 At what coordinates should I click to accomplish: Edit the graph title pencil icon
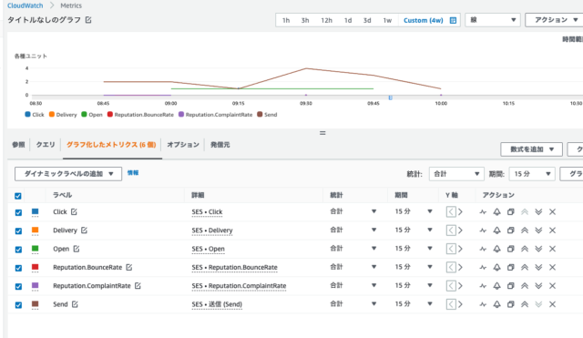88,20
